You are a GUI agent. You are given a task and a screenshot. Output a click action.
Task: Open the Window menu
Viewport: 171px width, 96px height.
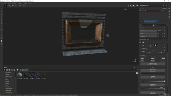coord(14,3)
